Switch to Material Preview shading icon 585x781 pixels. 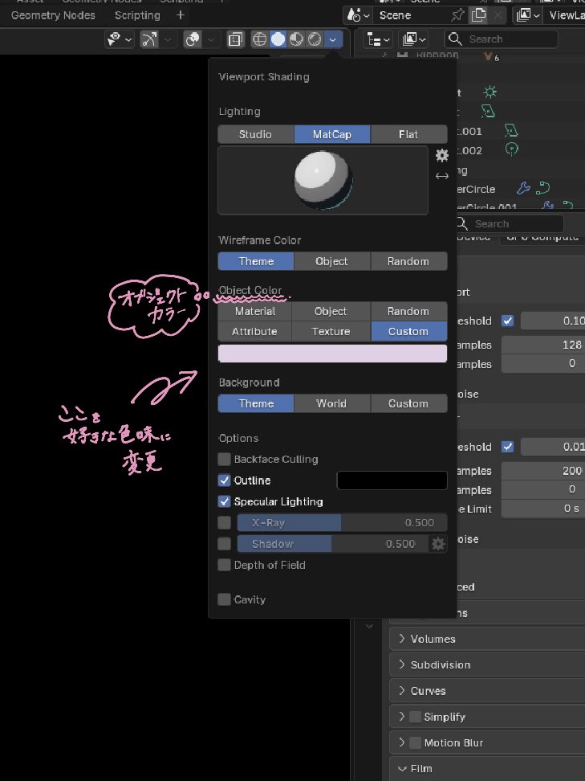click(296, 39)
